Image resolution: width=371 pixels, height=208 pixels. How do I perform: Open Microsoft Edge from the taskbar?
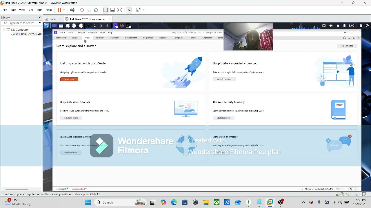174,203
